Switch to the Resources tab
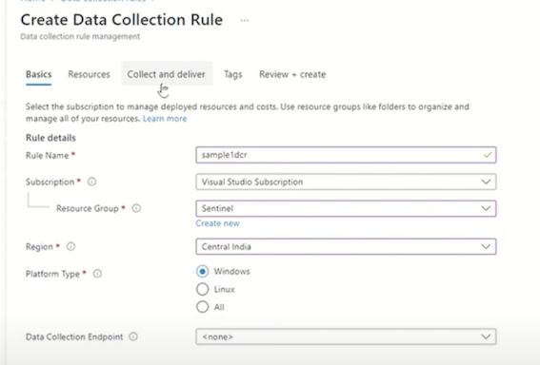 (x=89, y=74)
